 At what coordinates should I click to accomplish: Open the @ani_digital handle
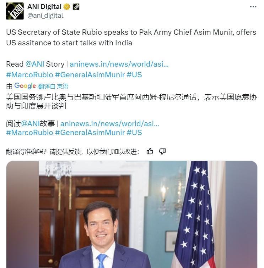45,16
